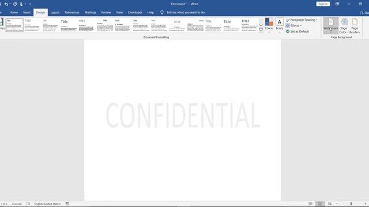
Task: Switch to Read Mode view
Action: coord(310,204)
